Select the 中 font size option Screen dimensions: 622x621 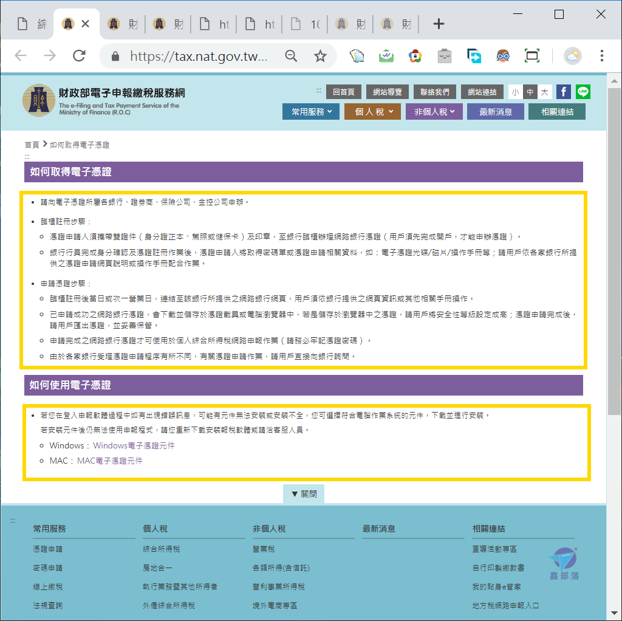(529, 91)
